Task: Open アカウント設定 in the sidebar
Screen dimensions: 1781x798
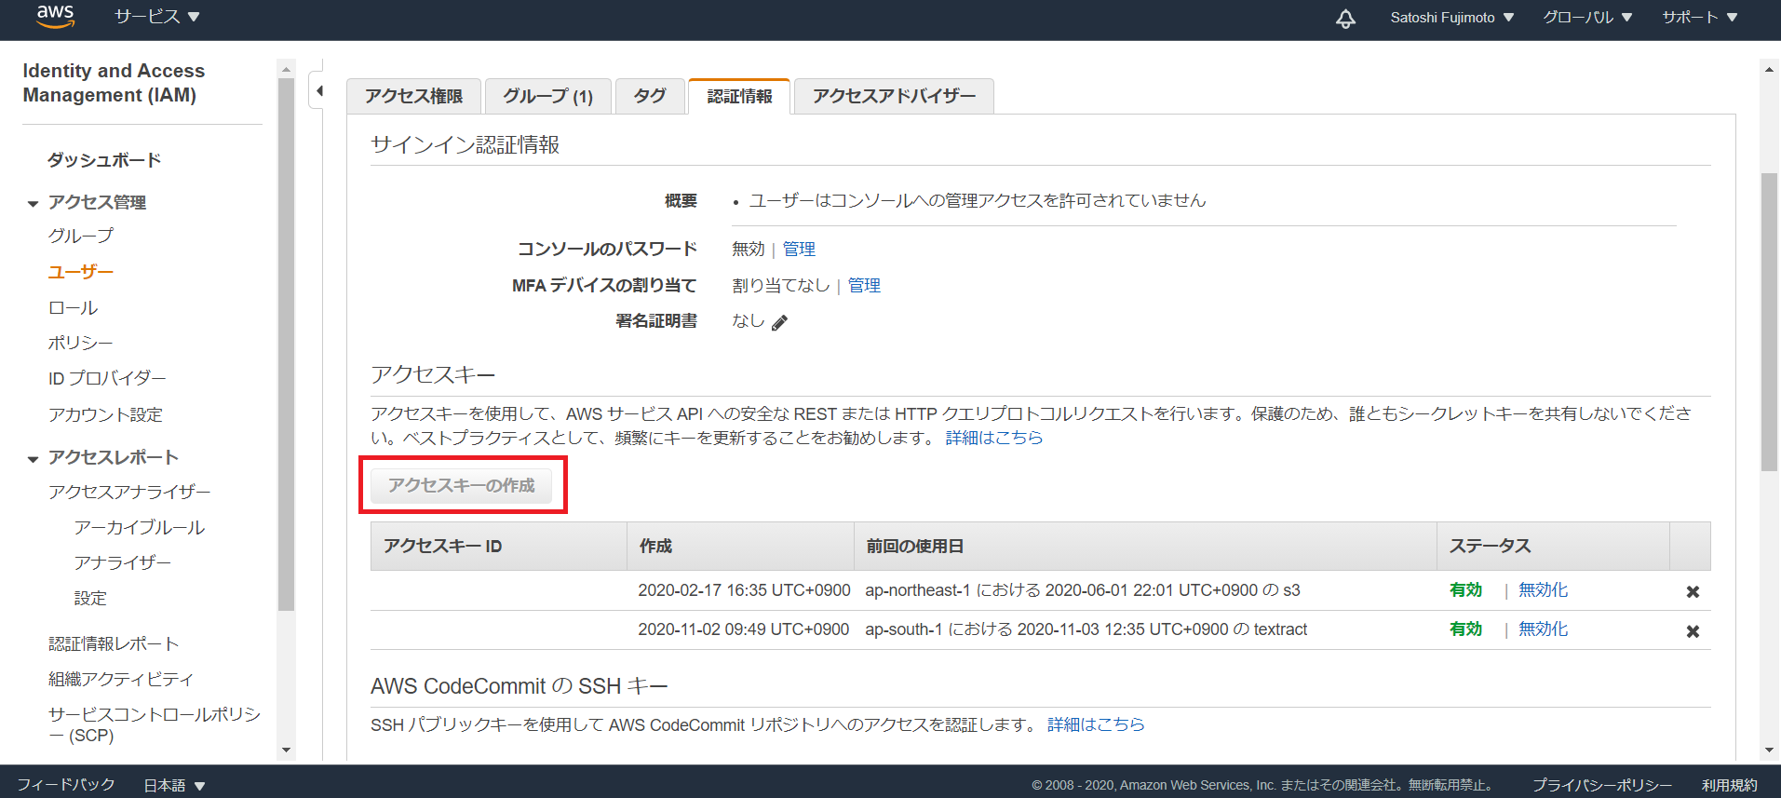Action: point(105,414)
